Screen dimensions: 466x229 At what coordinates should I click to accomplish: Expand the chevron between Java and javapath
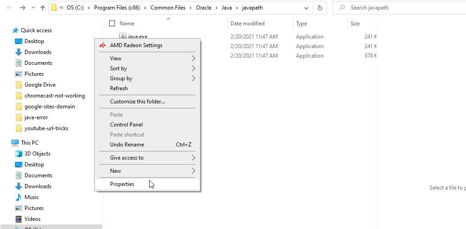(237, 8)
